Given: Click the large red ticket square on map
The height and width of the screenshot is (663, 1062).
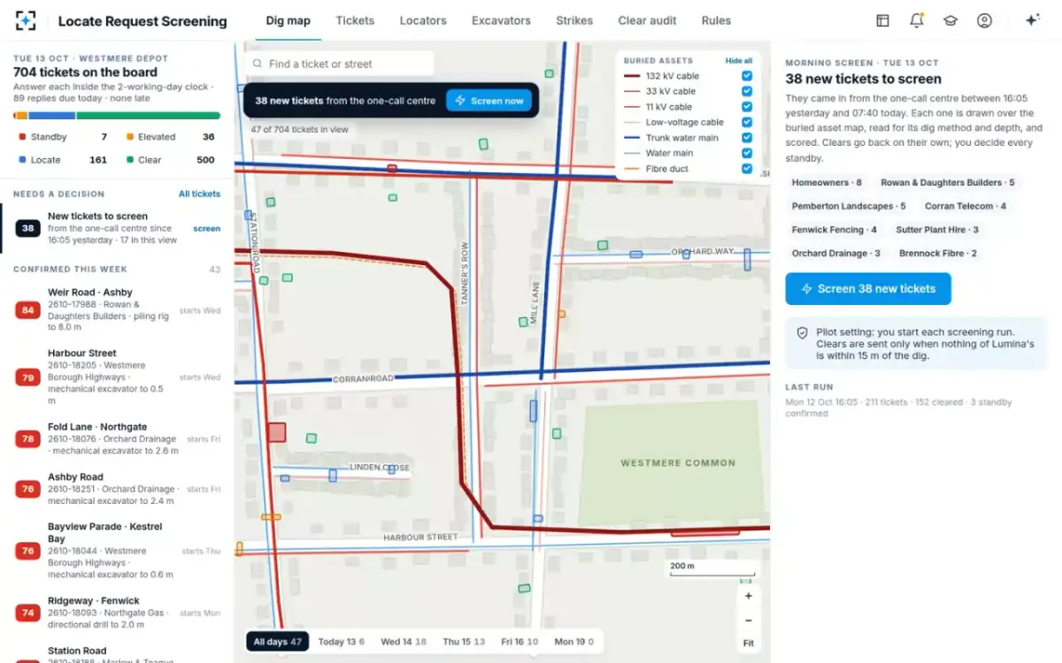Looking at the screenshot, I should point(277,432).
